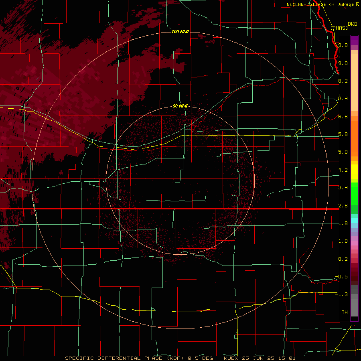Click the 1.0 value on the color scale
This screenshot has width=361, height=361.
click(x=343, y=241)
